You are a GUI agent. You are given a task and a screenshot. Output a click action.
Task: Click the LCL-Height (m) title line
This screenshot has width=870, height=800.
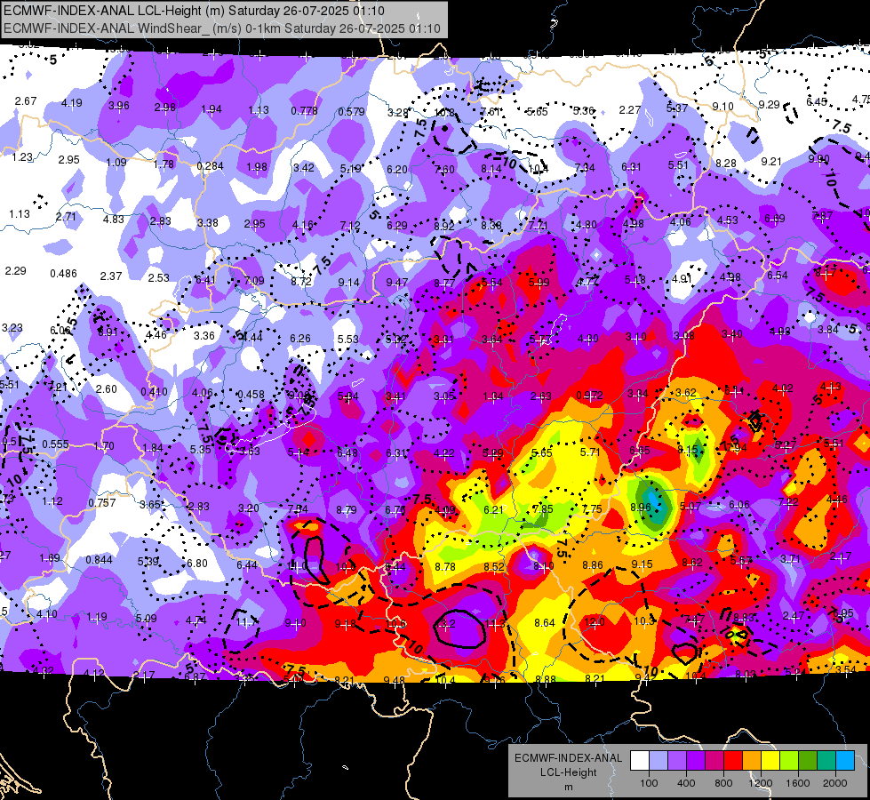(x=194, y=11)
